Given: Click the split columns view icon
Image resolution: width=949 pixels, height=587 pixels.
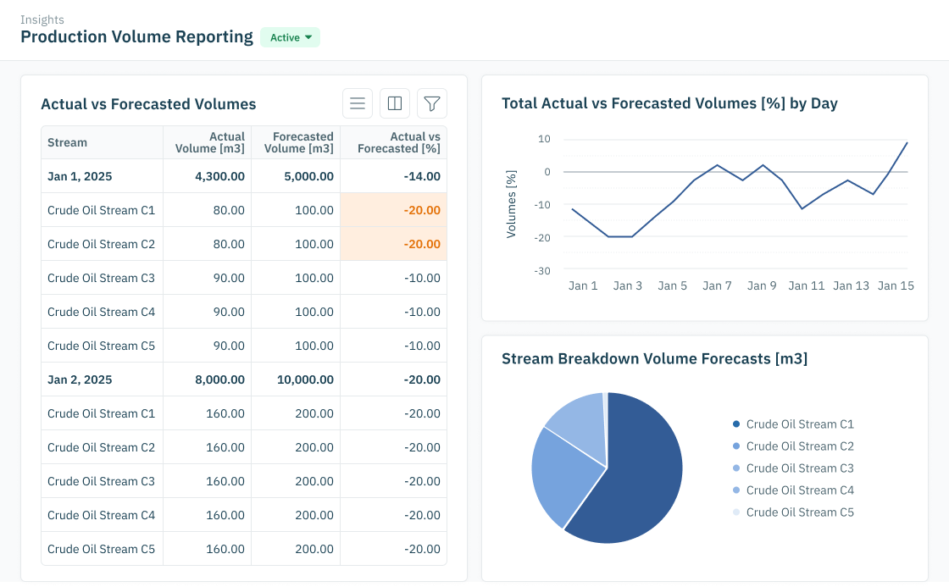Looking at the screenshot, I should [x=395, y=102].
